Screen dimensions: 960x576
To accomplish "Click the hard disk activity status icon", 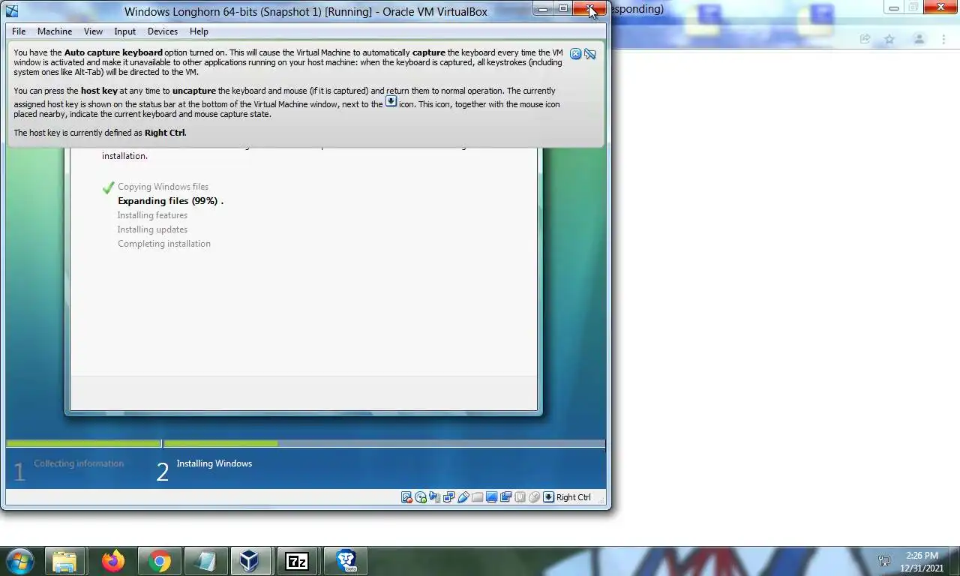I will click(406, 497).
